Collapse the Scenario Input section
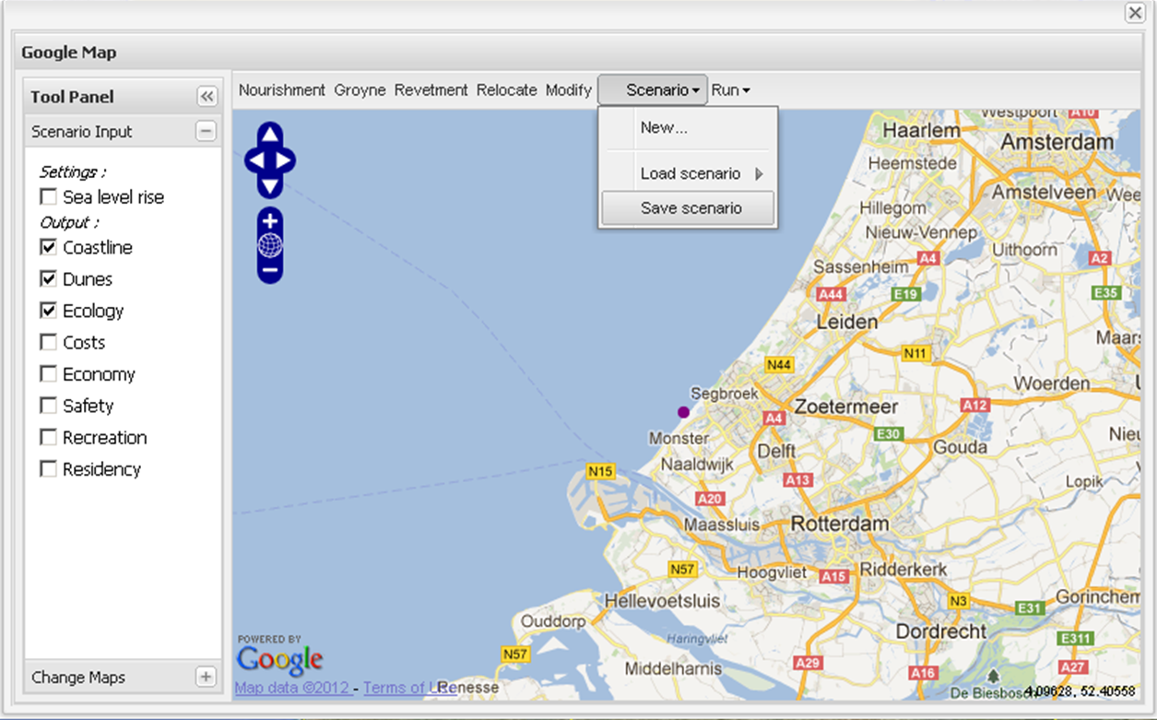Image resolution: width=1157 pixels, height=720 pixels. (206, 131)
